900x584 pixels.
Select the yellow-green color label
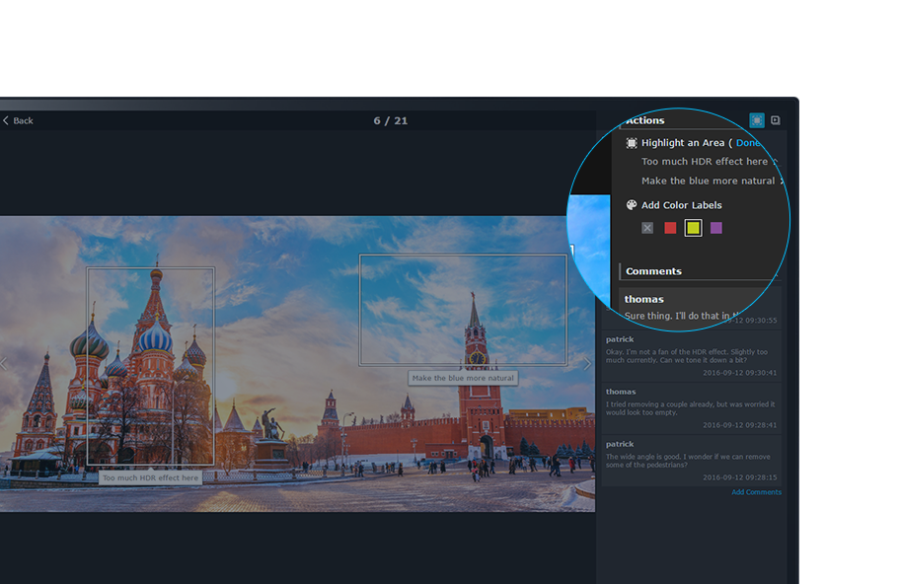pos(694,228)
